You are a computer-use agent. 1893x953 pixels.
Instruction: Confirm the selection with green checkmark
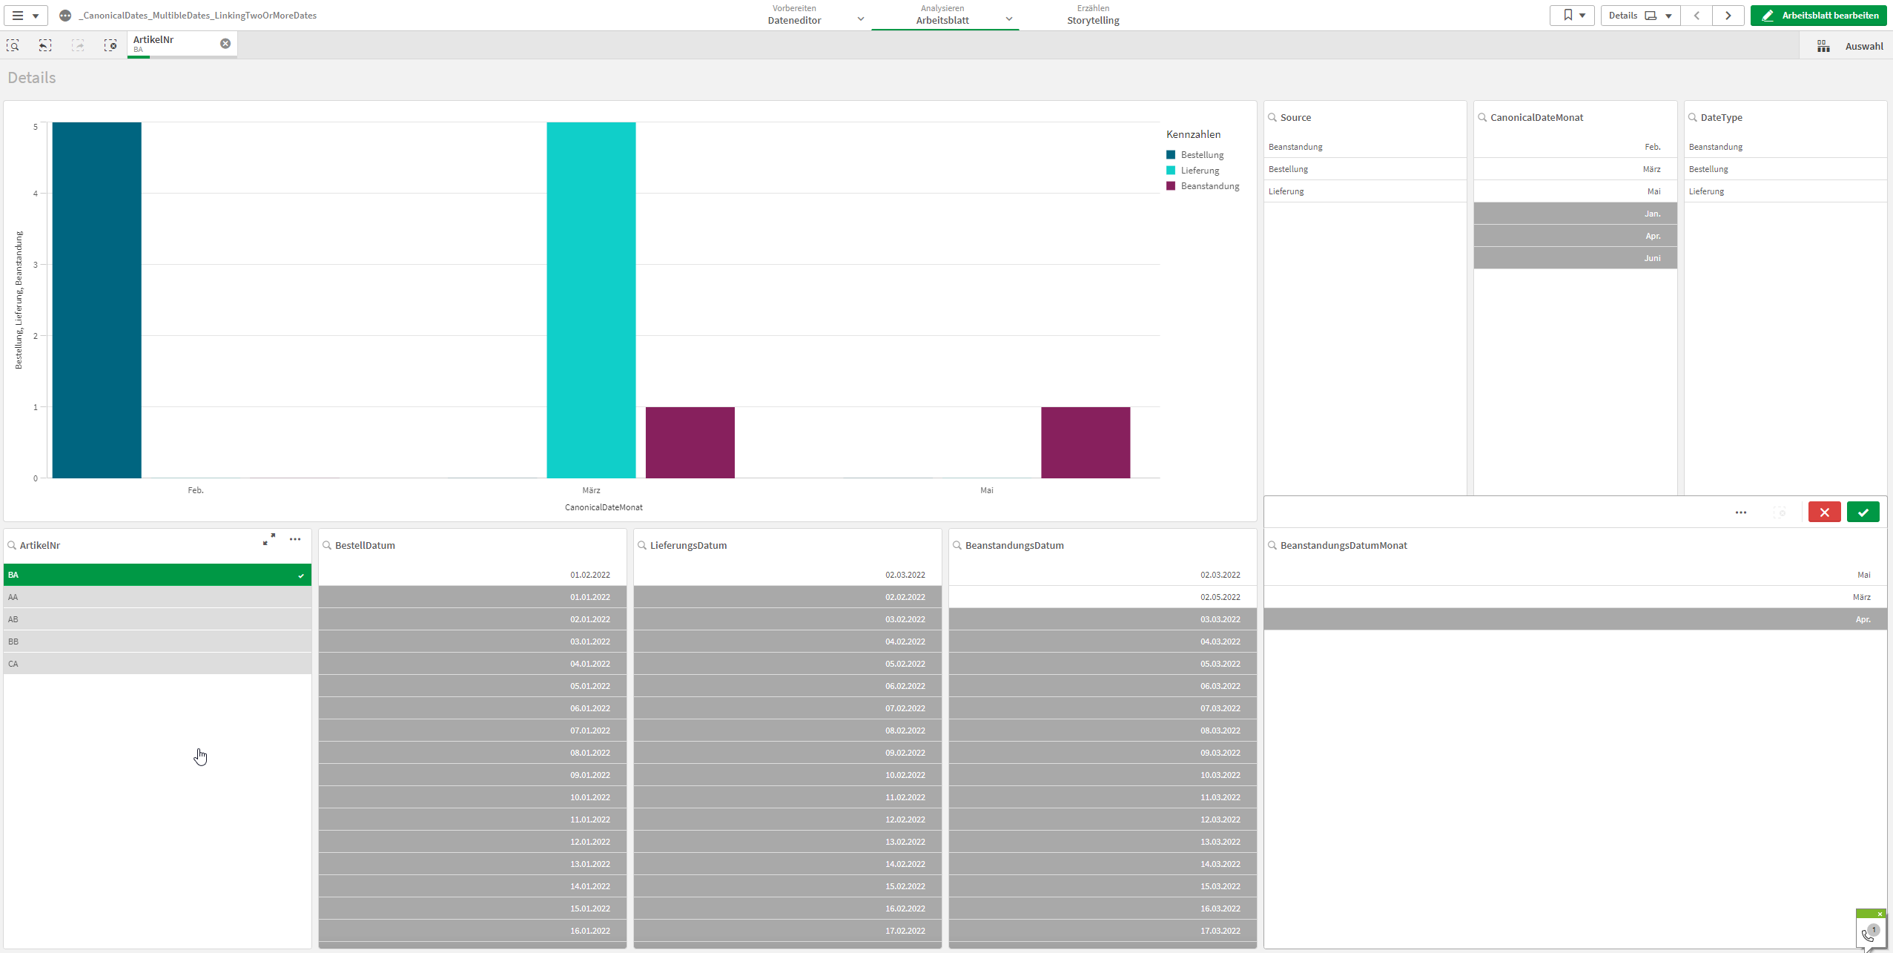tap(1863, 512)
